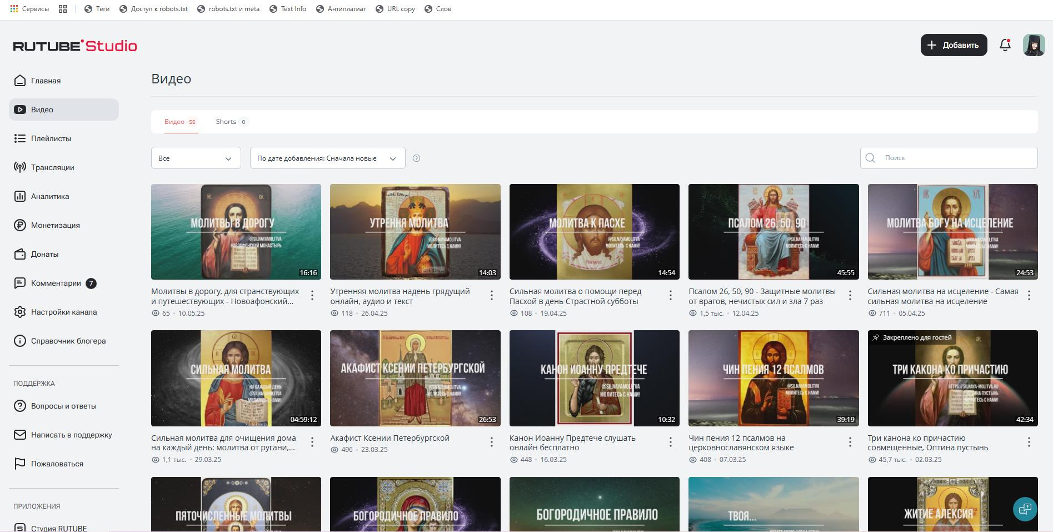
Task: Open options for Сильная молитва на исцеление video
Action: 1029,296
